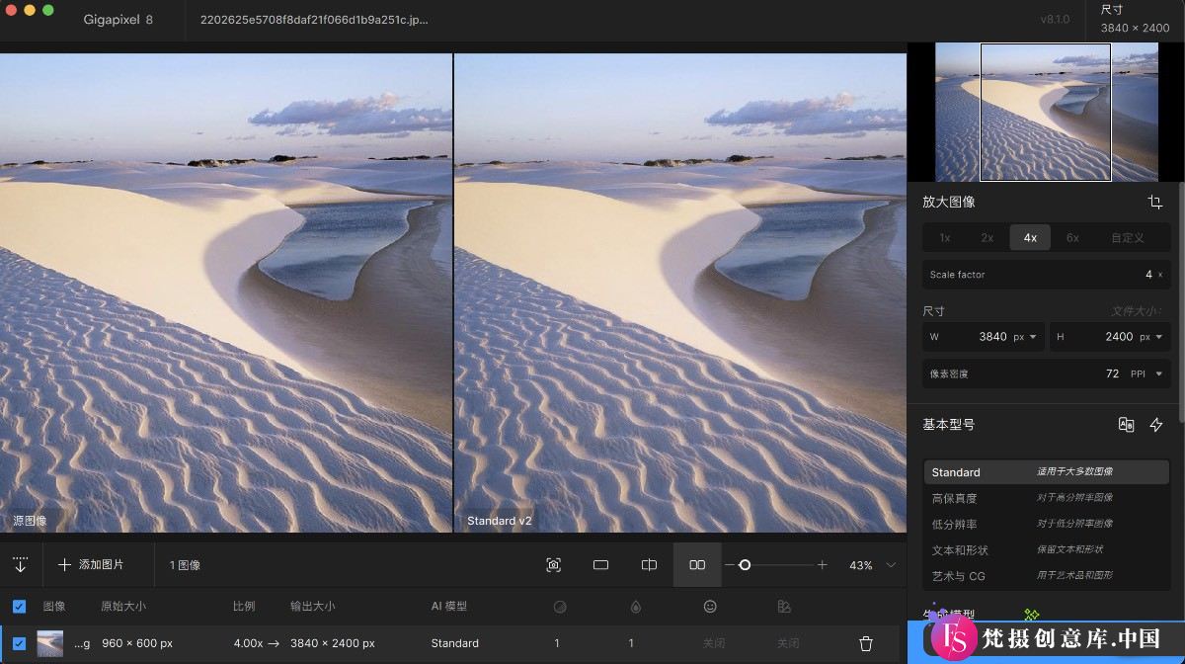Click the zoom slider handle
Screen dimensions: 1185x664
pyautogui.click(x=745, y=565)
